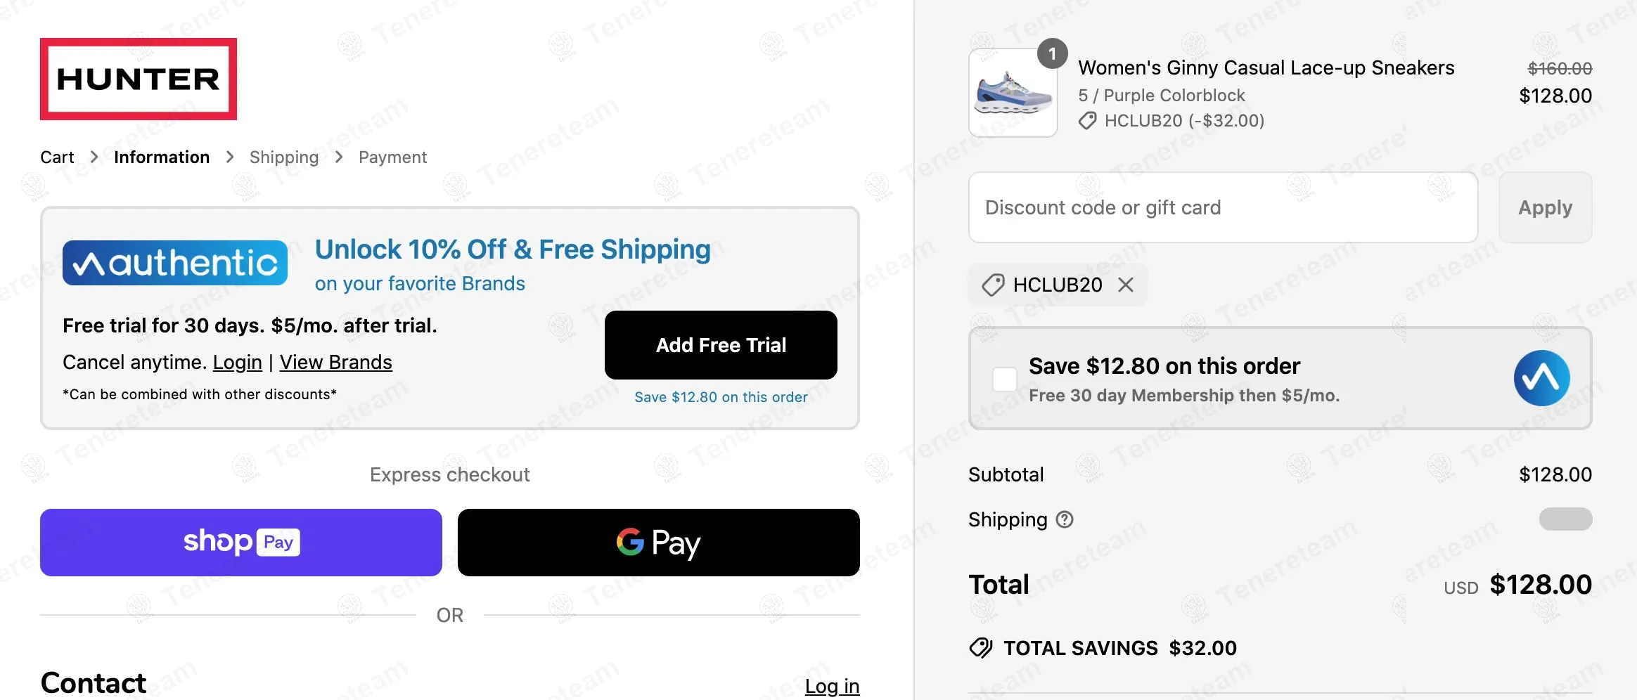Click the item quantity badge
This screenshot has height=700, width=1637.
1052,54
